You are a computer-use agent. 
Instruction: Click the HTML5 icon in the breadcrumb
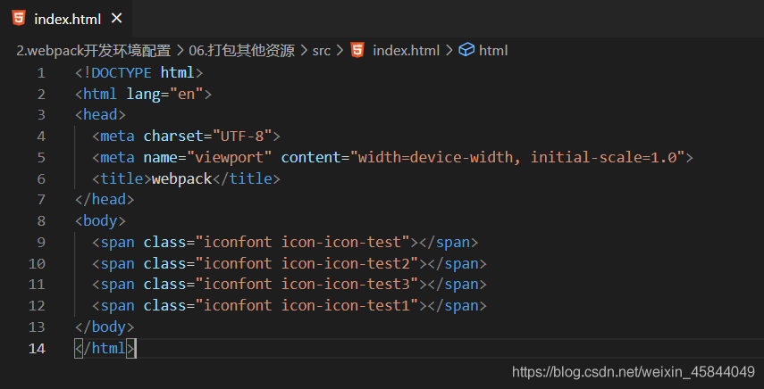357,50
